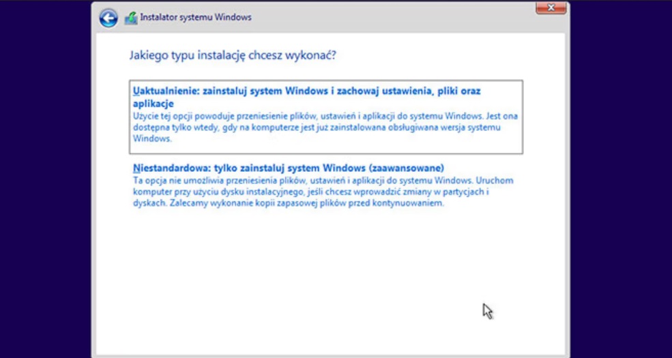
Task: Close the Instalator systemu Windows dialog
Action: 551,8
